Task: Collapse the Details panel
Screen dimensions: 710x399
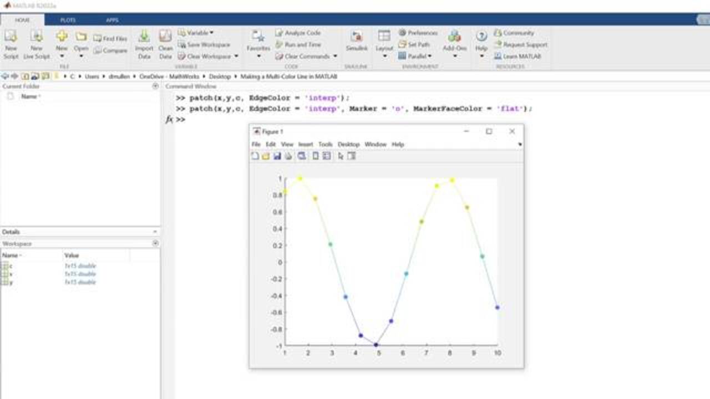Action: click(155, 232)
